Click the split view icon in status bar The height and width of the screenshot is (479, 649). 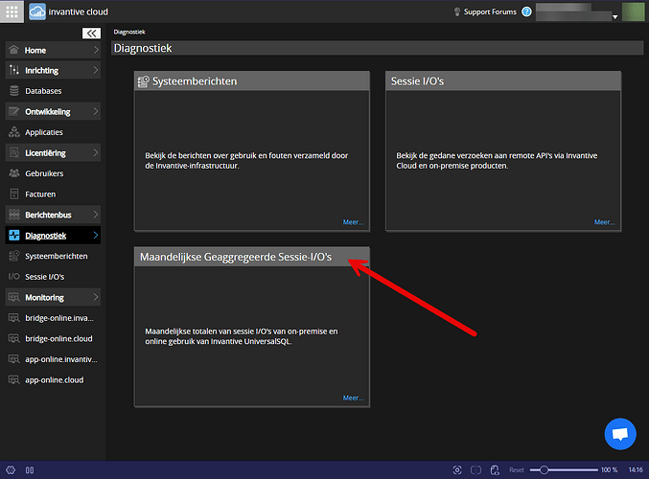tap(476, 470)
